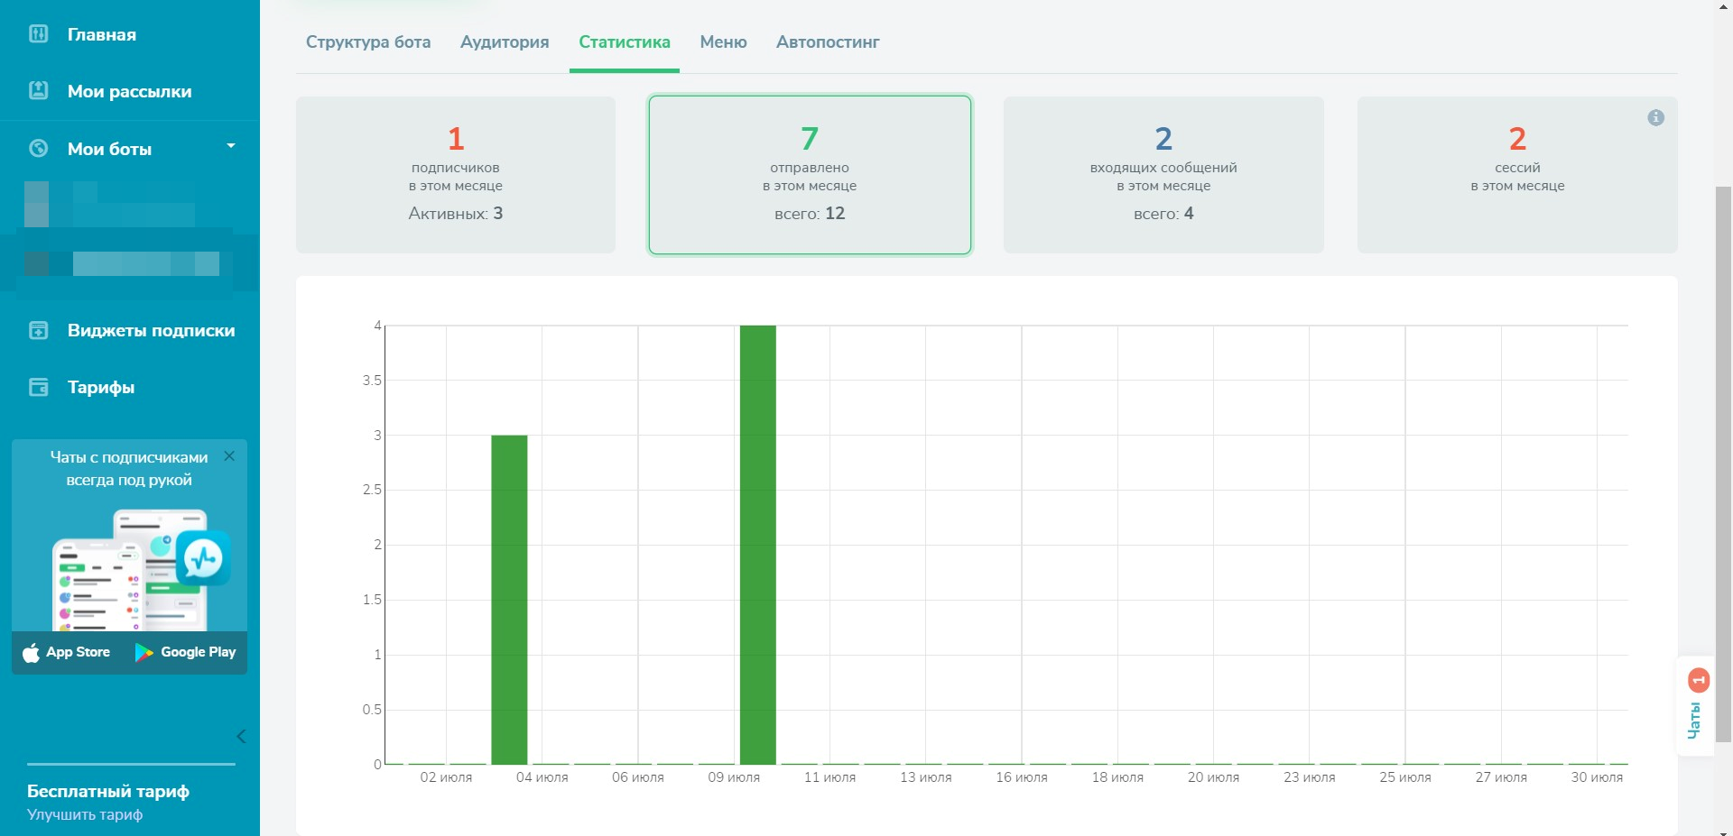Click the Виджеты подписки widget icon

[x=38, y=330]
